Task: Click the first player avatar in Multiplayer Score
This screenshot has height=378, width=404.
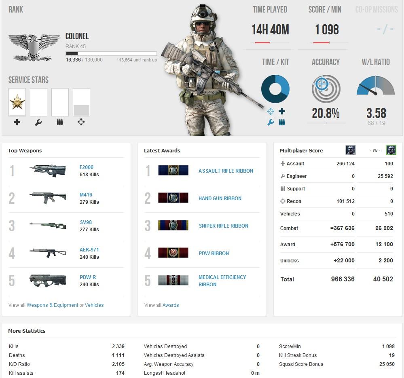Action: click(x=350, y=150)
